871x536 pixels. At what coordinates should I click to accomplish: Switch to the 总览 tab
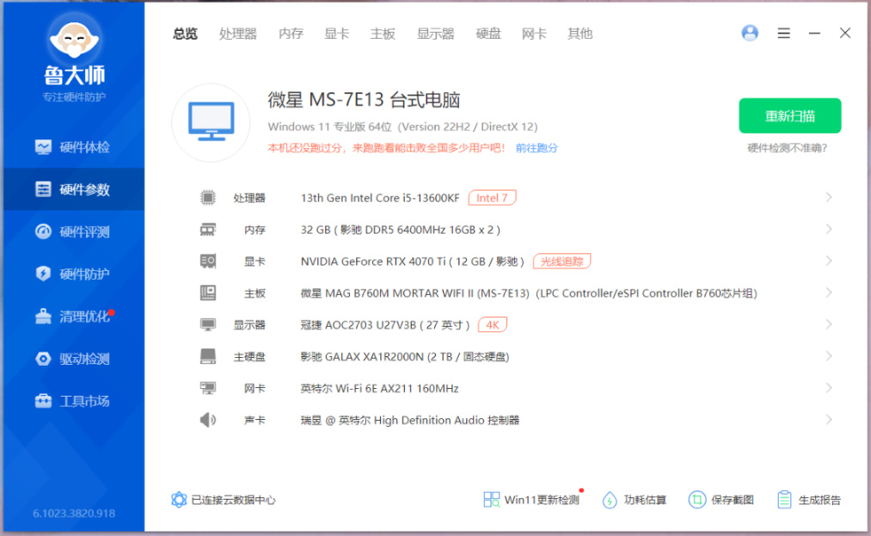click(185, 34)
